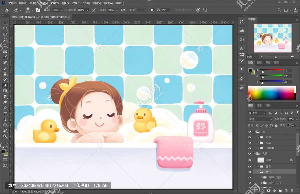Expand the 毛巾 group
The width and height of the screenshot is (300, 194).
click(258, 137)
